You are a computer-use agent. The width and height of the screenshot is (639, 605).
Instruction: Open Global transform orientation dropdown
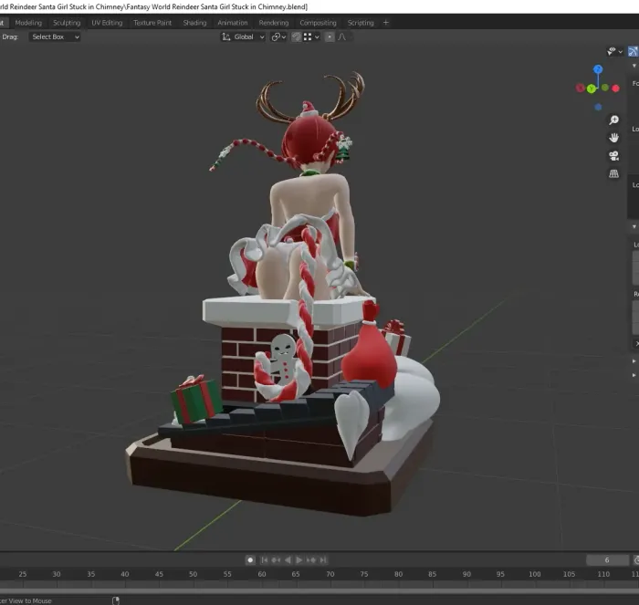click(243, 37)
